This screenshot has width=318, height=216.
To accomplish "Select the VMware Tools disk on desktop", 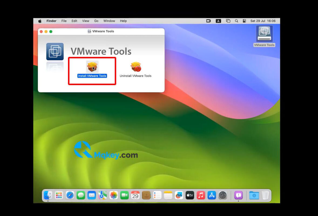I will 264,34.
